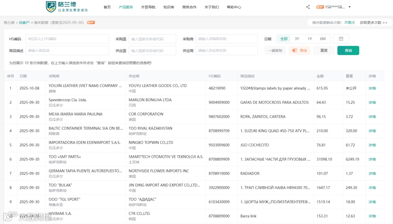The height and width of the screenshot is (224, 393).
Task: Open 帮助中心 menu item
Action: (234, 7)
